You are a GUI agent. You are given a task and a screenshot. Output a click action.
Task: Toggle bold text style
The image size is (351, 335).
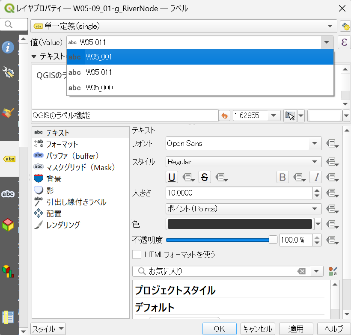coord(283,177)
